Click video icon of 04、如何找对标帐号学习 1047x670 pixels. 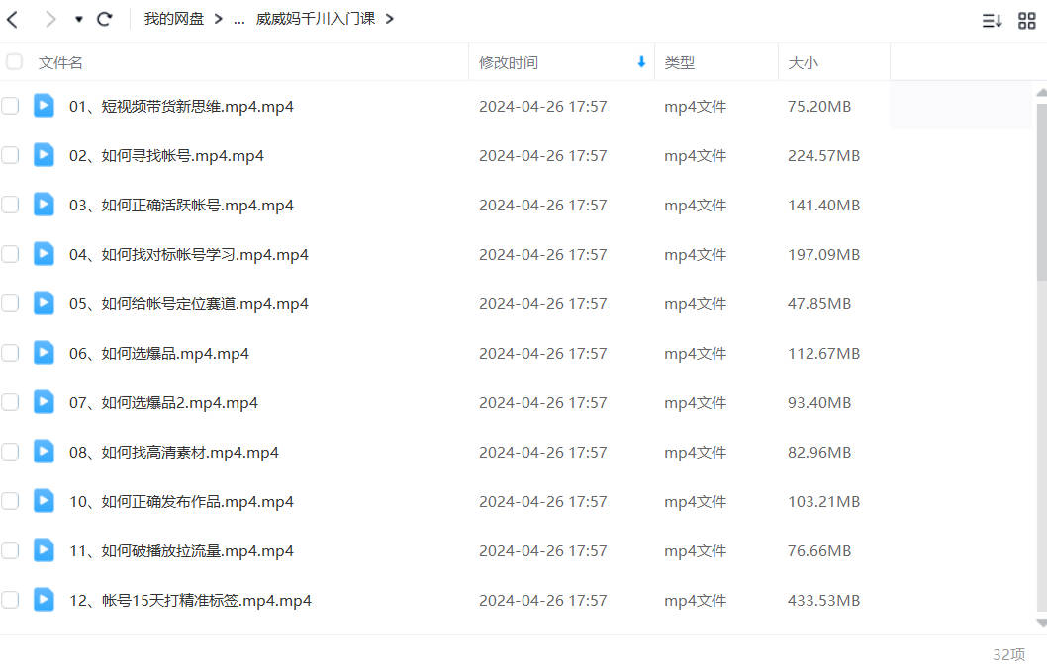point(45,253)
